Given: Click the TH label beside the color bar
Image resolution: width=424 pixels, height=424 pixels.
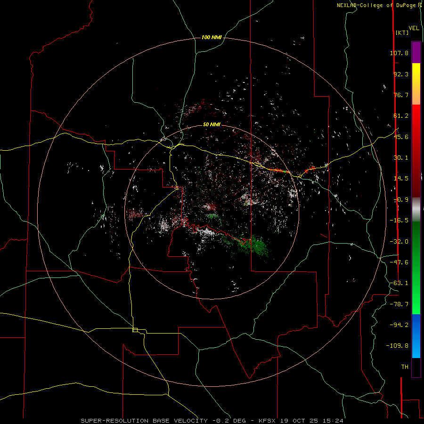Looking at the screenshot, I should coord(405,367).
